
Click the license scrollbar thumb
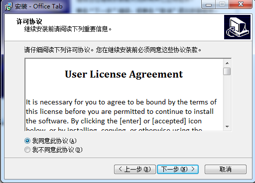tap(227, 72)
